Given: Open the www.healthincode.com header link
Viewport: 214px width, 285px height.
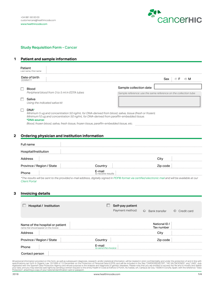Looking at the screenshot, I should [34, 24].
